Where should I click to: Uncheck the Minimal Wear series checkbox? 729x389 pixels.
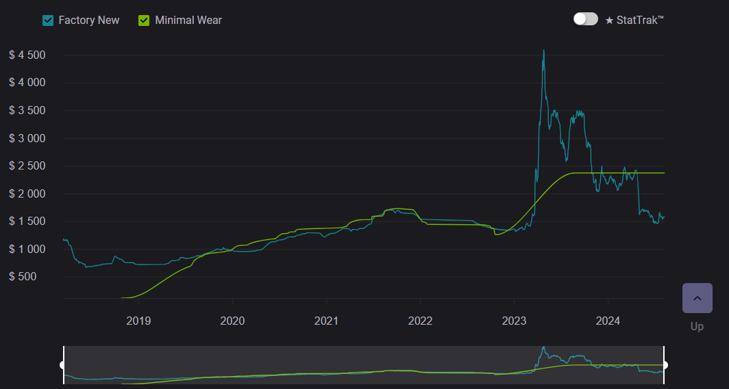(144, 21)
